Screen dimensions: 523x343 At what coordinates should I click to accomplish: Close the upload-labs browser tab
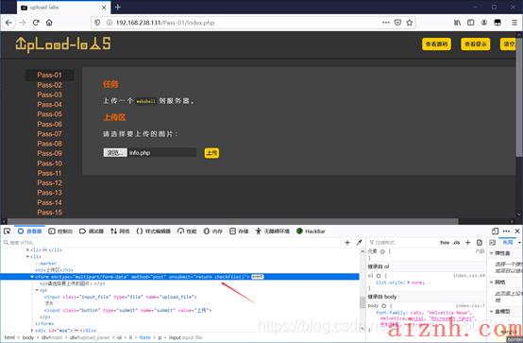pos(104,8)
